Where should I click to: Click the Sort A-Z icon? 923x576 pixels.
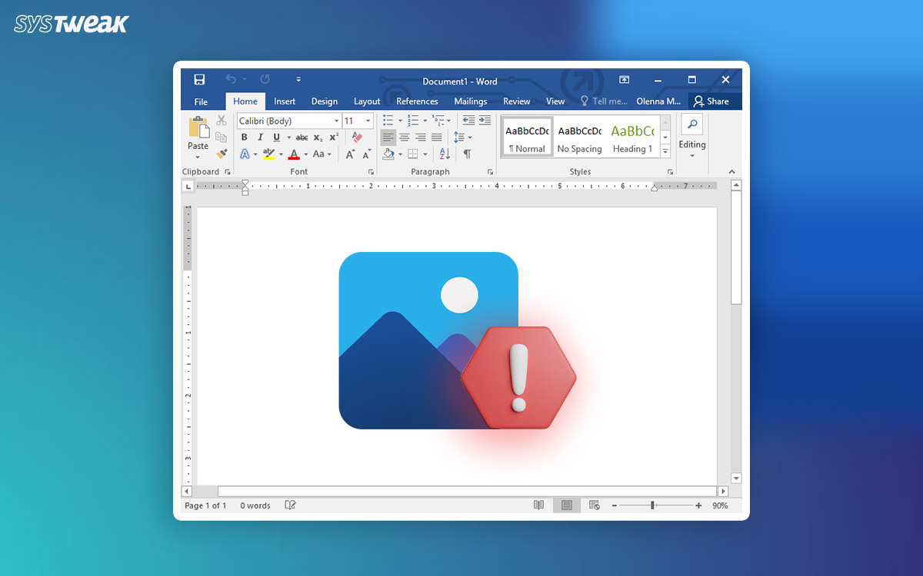(x=445, y=154)
